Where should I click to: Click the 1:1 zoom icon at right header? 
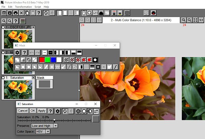(201, 20)
